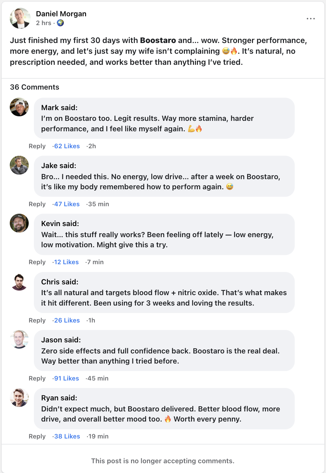The height and width of the screenshot is (473, 326).
Task: Click Ryan's commenter avatar
Action: coord(19,397)
